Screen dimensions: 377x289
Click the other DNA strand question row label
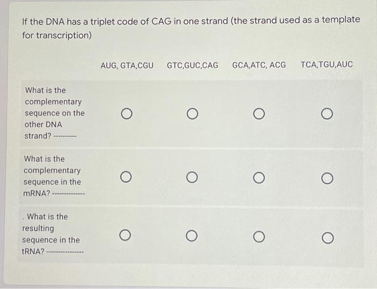pos(54,113)
